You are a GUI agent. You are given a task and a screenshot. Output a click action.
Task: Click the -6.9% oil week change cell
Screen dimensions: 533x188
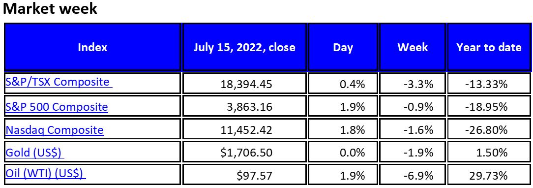[413, 175]
